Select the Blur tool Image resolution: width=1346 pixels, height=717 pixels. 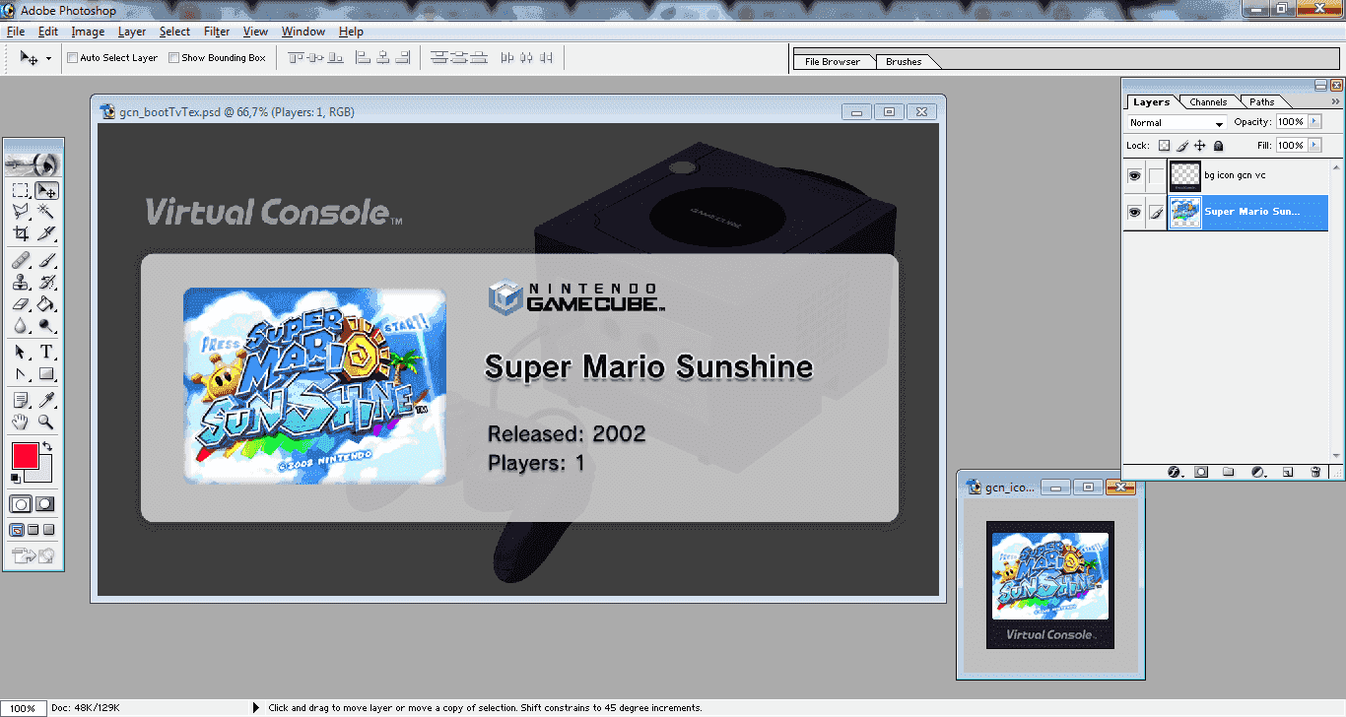pyautogui.click(x=21, y=326)
